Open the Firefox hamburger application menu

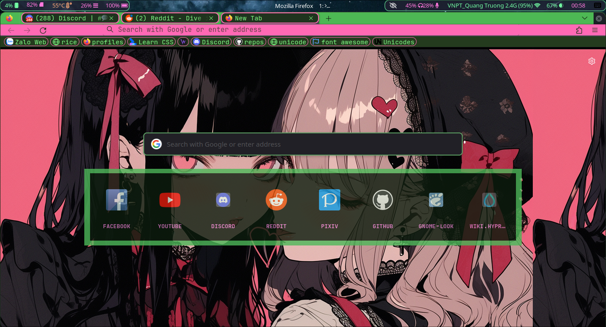click(x=595, y=30)
